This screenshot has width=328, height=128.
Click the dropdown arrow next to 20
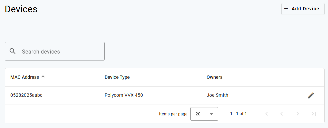tap(211, 114)
